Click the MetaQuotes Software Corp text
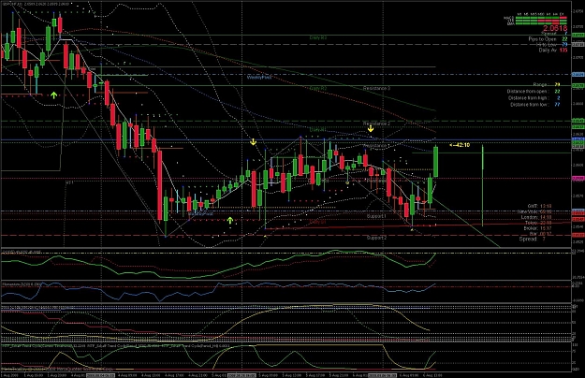This screenshot has width=585, height=378. (86, 369)
